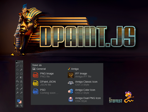
Task: Choose the black square brush preset
Action: click(17, 61)
